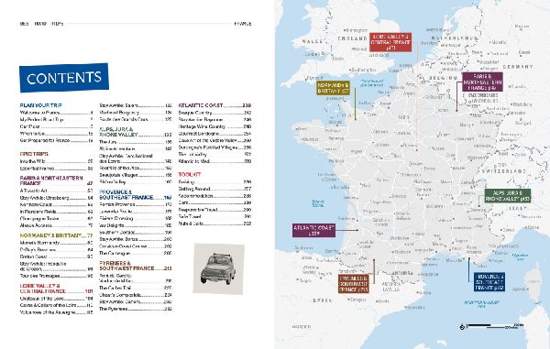Click purple Atlantic Coast map label

313,230
